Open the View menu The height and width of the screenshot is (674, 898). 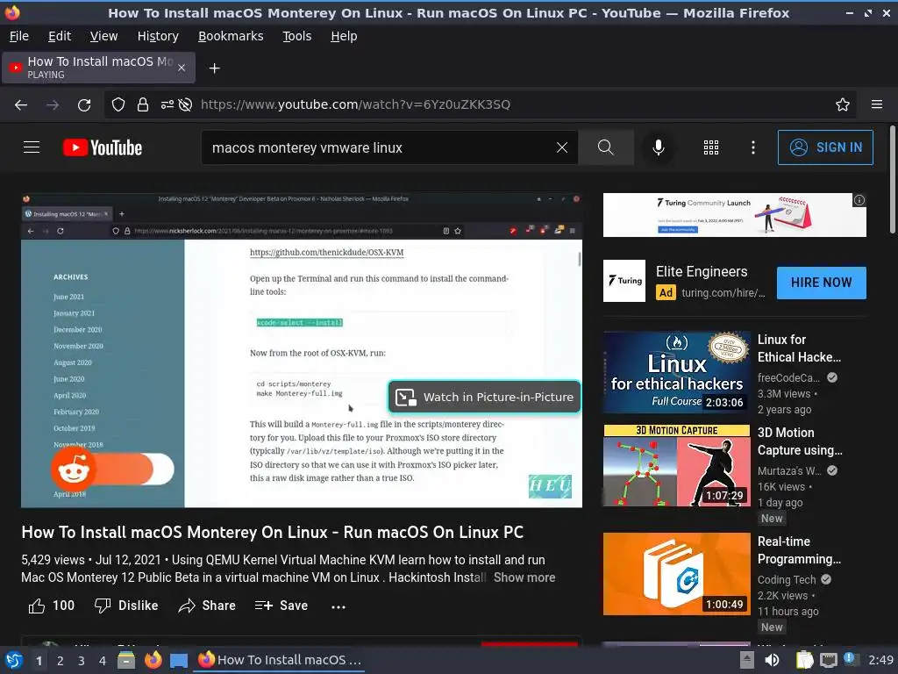point(103,36)
